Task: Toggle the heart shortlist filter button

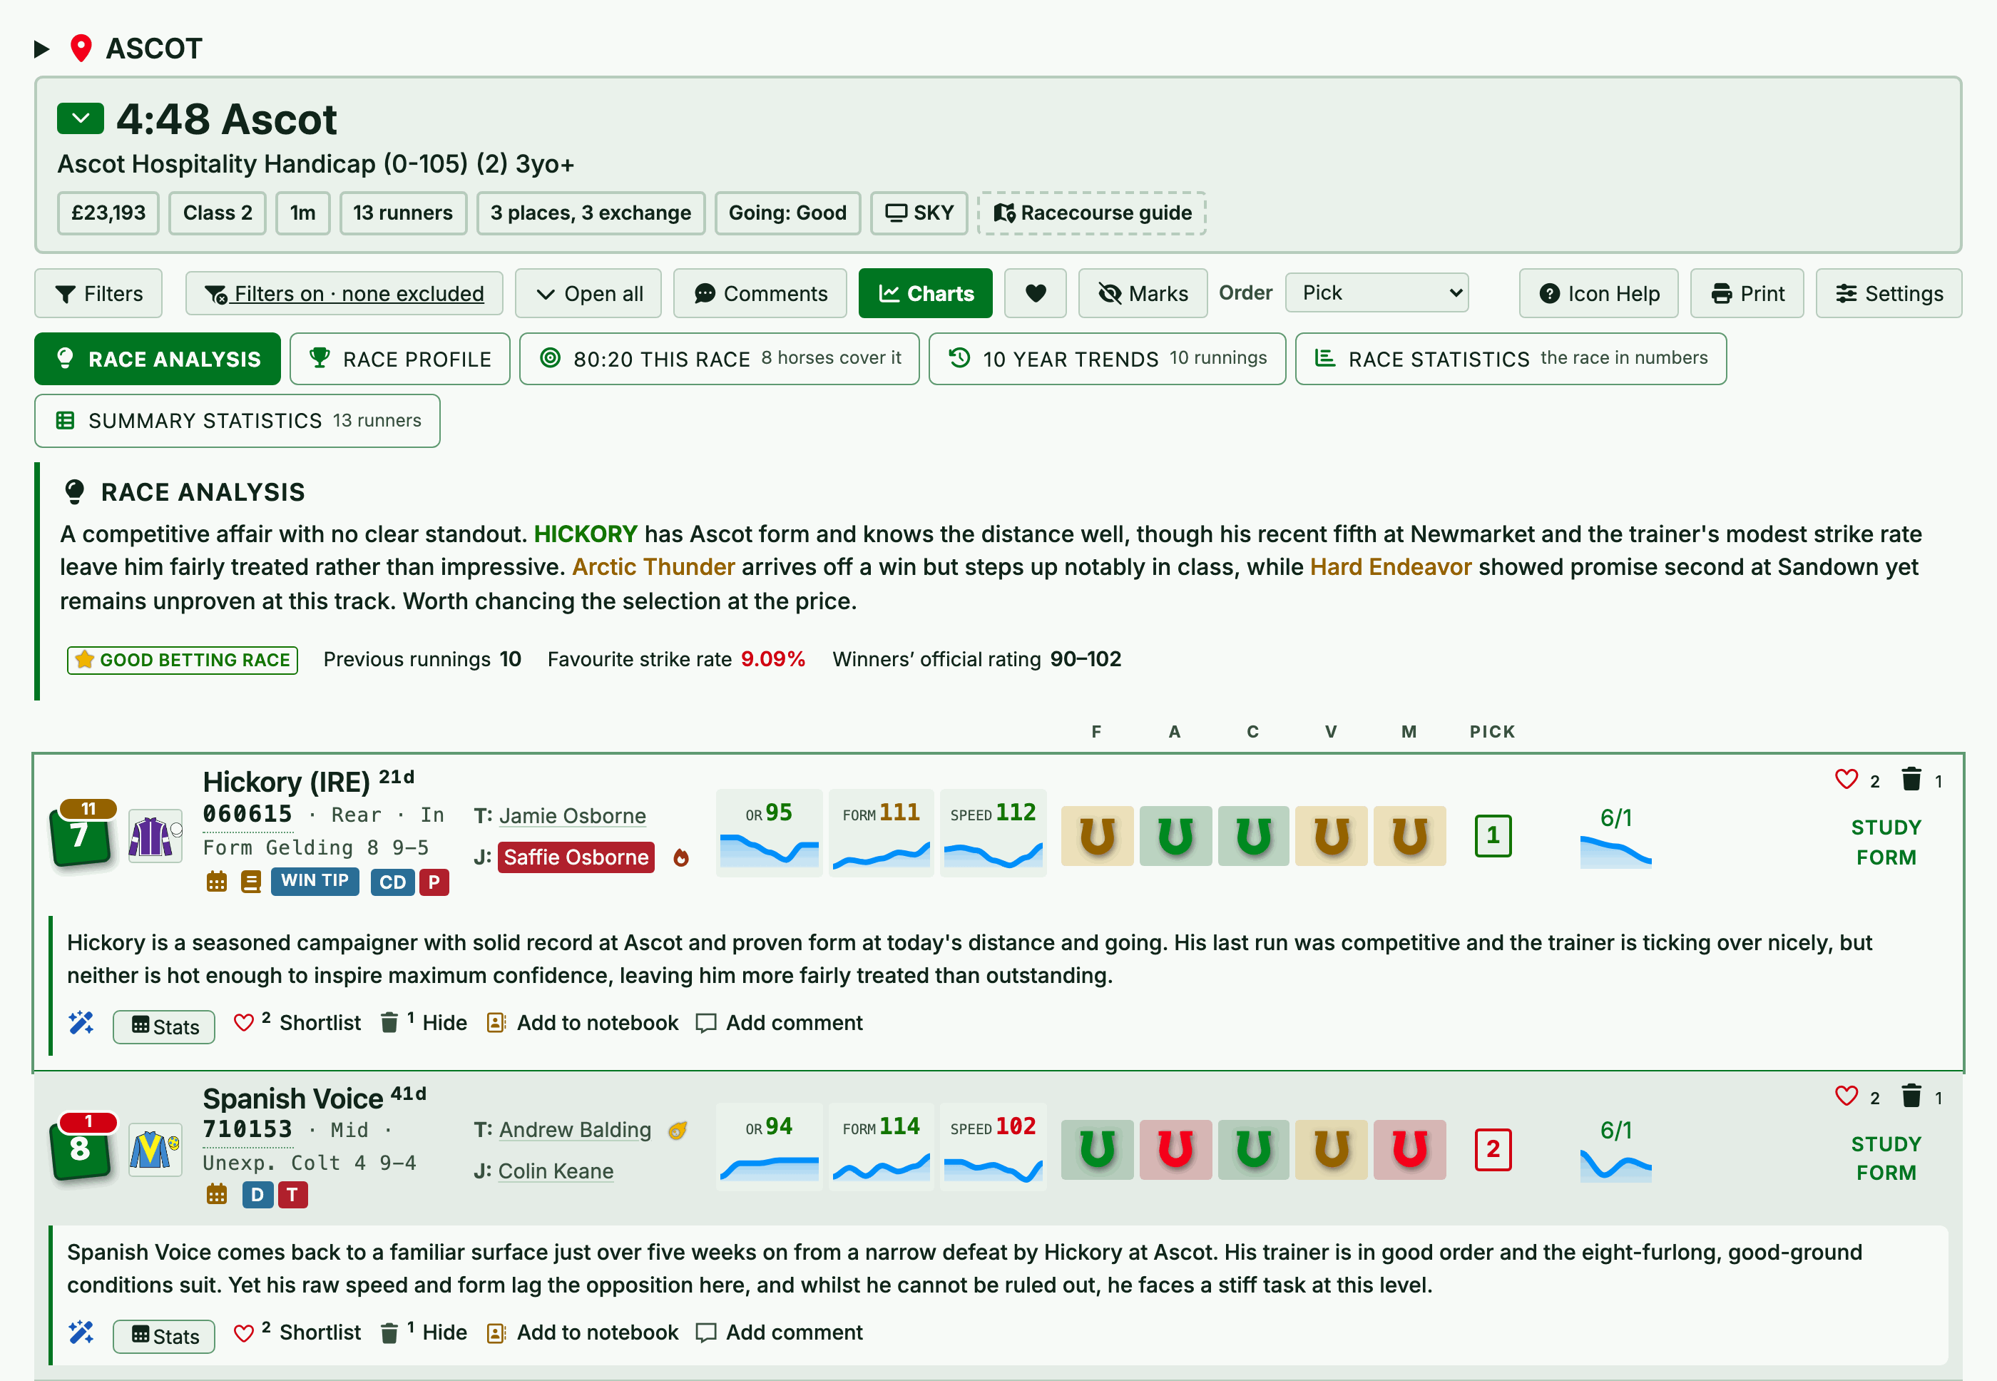Action: pos(1036,293)
